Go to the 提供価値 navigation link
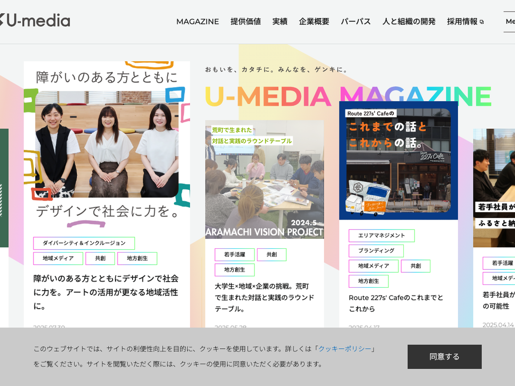Image resolution: width=515 pixels, height=386 pixels. pos(245,21)
